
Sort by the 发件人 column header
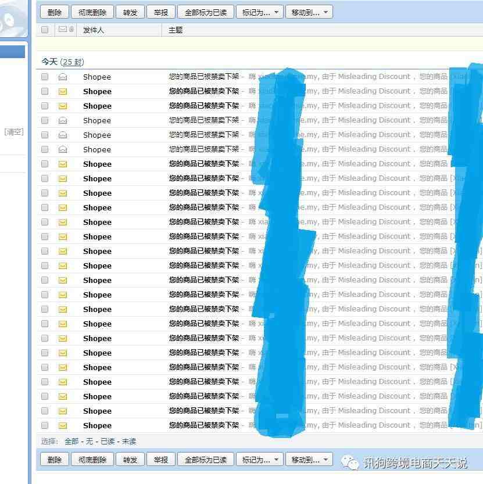[x=94, y=30]
